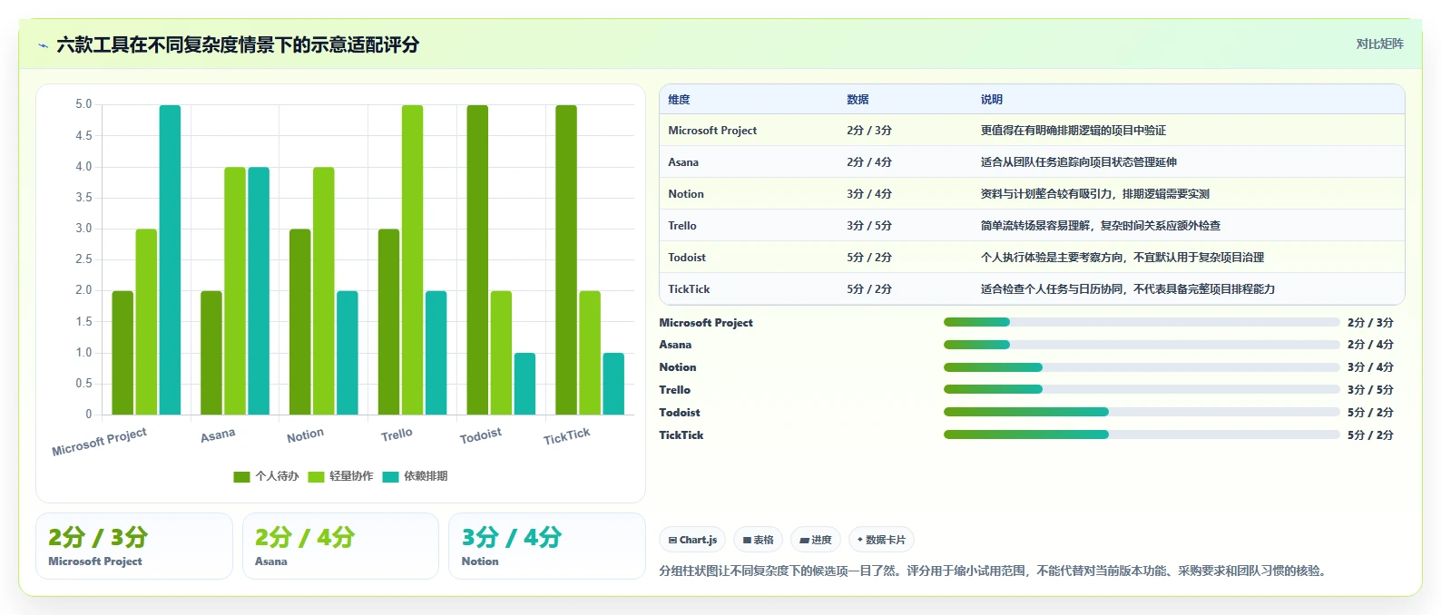Image resolution: width=1441 pixels, height=615 pixels.
Task: Click Trello light-green 轻量协作 bar
Action: pos(412,260)
